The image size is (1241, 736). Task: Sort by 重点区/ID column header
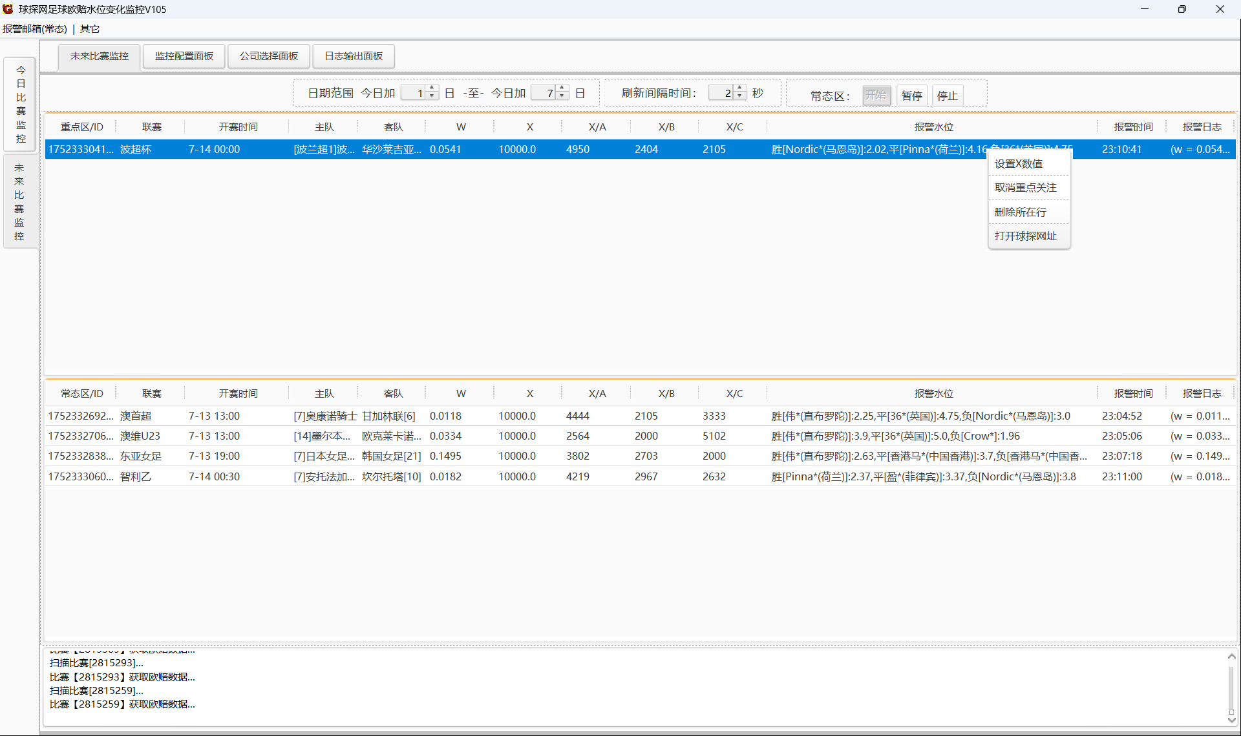[x=81, y=127]
